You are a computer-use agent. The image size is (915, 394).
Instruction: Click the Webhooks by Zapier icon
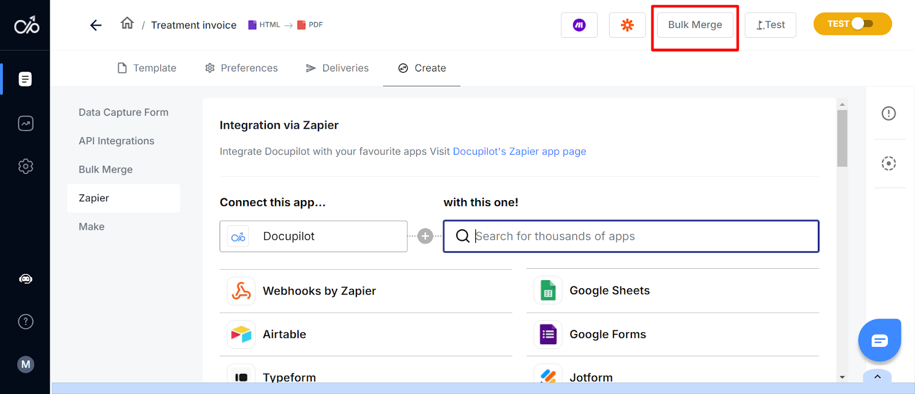pyautogui.click(x=241, y=291)
